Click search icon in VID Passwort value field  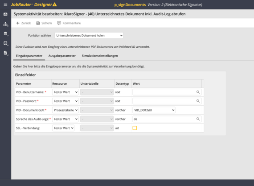pos(198,101)
